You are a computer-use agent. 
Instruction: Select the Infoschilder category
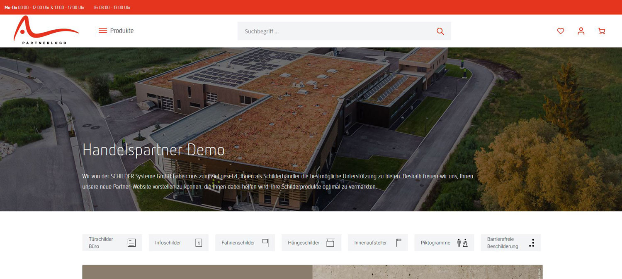pyautogui.click(x=179, y=243)
